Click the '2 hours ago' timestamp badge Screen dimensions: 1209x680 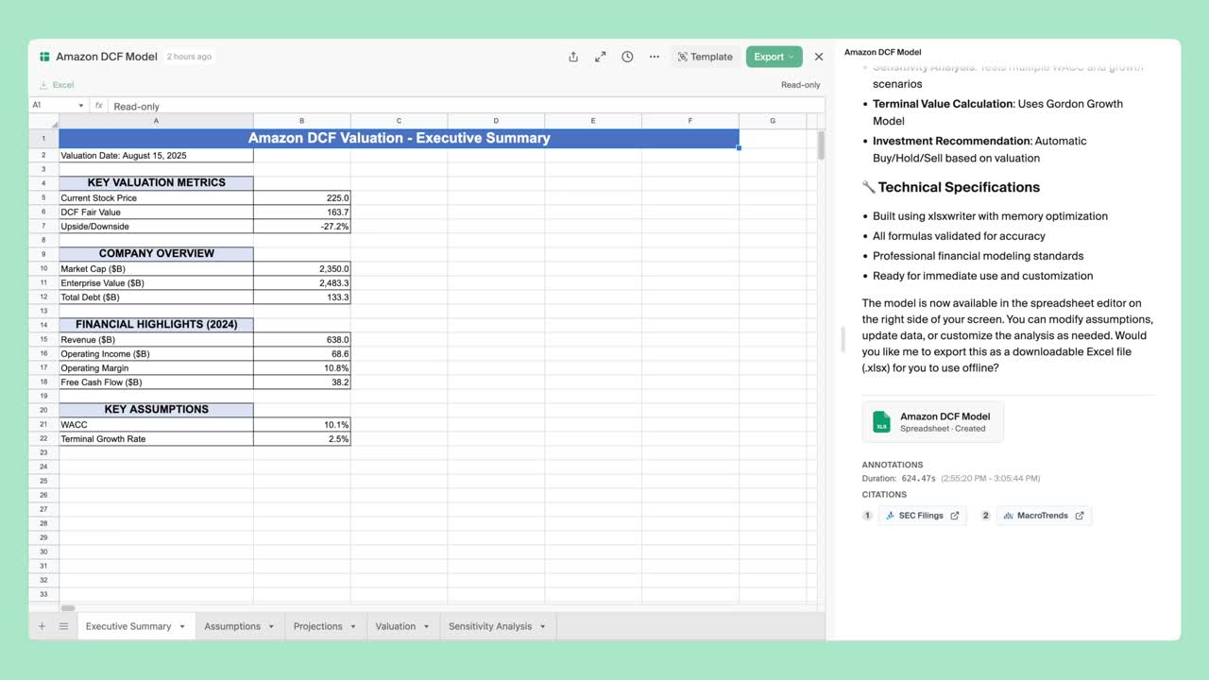[189, 57]
